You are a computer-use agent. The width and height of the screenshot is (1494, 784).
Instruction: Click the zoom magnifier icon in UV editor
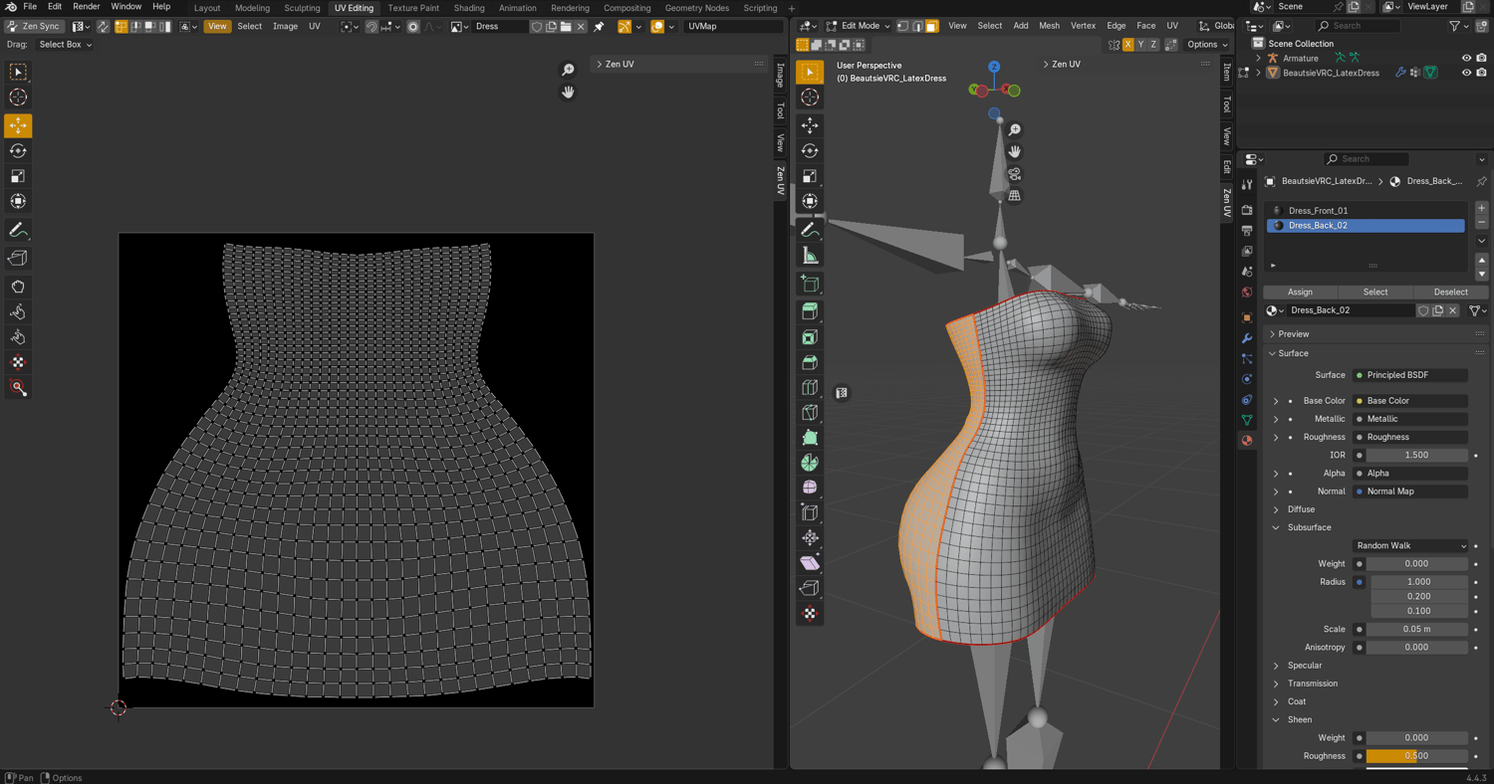click(x=568, y=70)
